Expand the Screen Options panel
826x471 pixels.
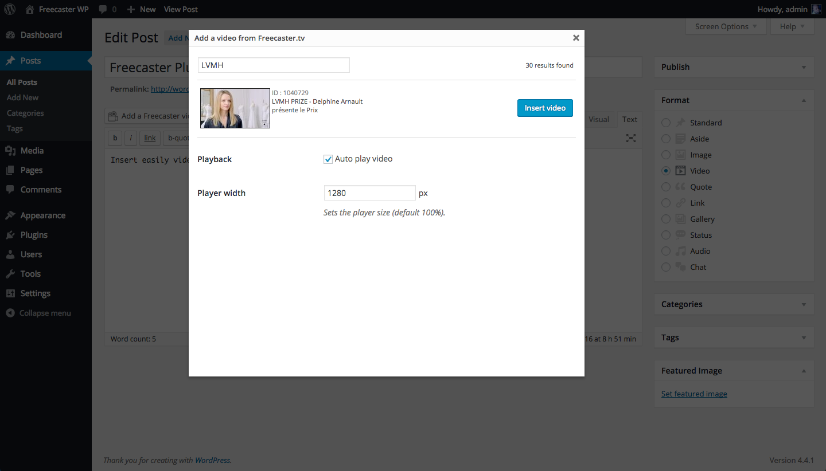coord(726,26)
